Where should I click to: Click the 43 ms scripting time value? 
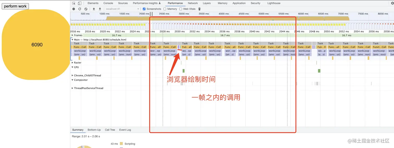(114, 144)
